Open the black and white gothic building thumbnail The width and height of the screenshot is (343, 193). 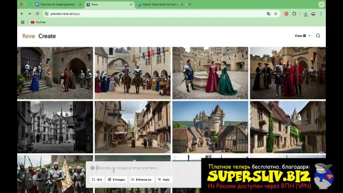(55, 127)
